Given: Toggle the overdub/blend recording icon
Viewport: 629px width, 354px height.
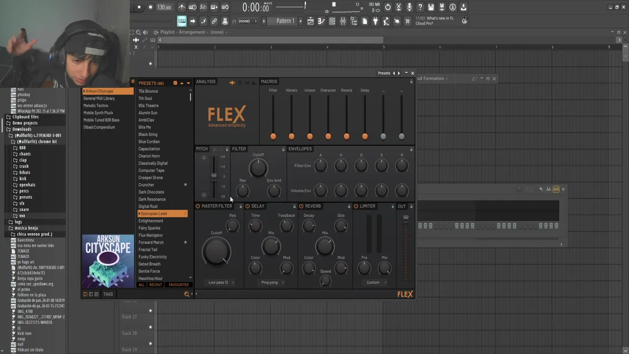Looking at the screenshot, I should tap(214, 7).
